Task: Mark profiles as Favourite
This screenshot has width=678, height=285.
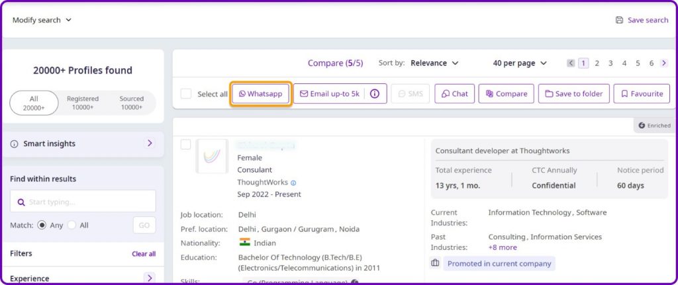Action: (x=641, y=94)
